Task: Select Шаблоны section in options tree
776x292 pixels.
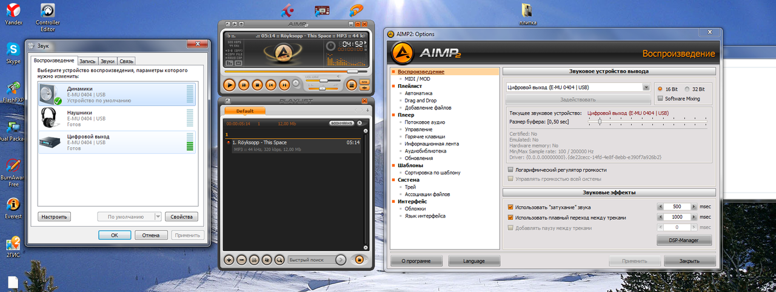Action: point(410,165)
